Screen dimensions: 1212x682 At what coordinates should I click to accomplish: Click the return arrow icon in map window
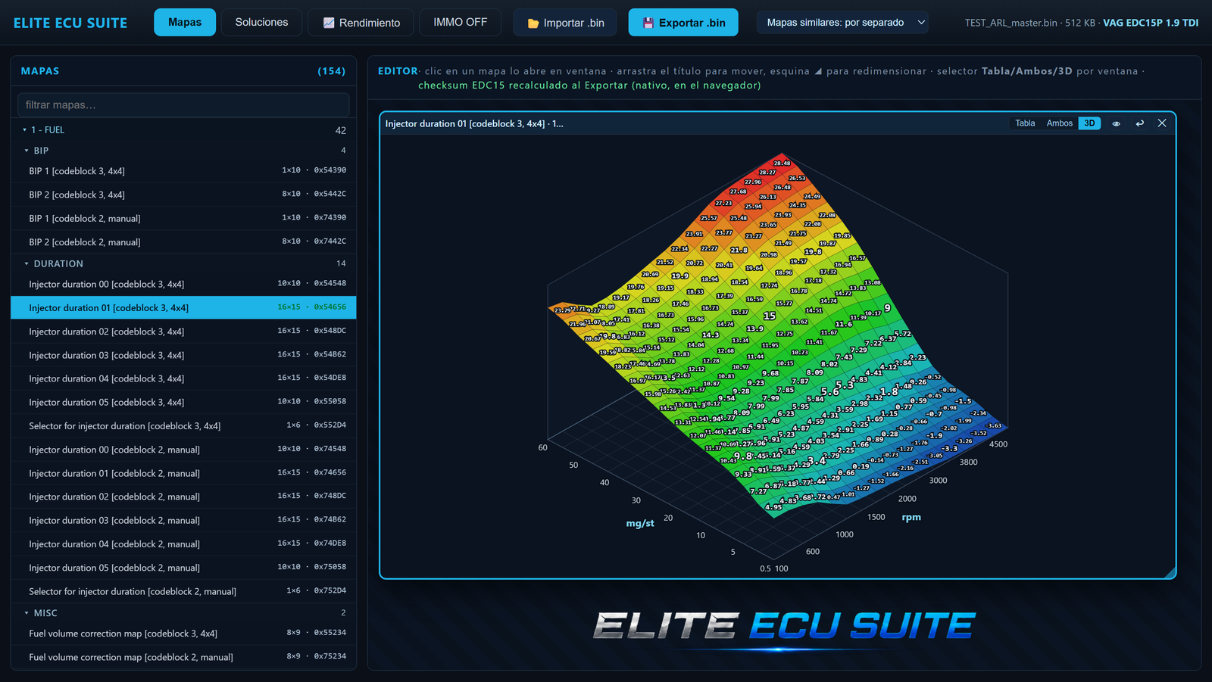[x=1139, y=123]
